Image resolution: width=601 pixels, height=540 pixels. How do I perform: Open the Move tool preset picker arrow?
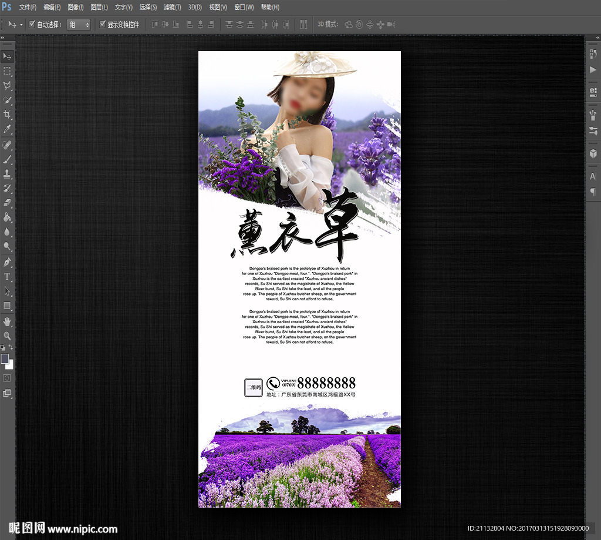click(22, 25)
